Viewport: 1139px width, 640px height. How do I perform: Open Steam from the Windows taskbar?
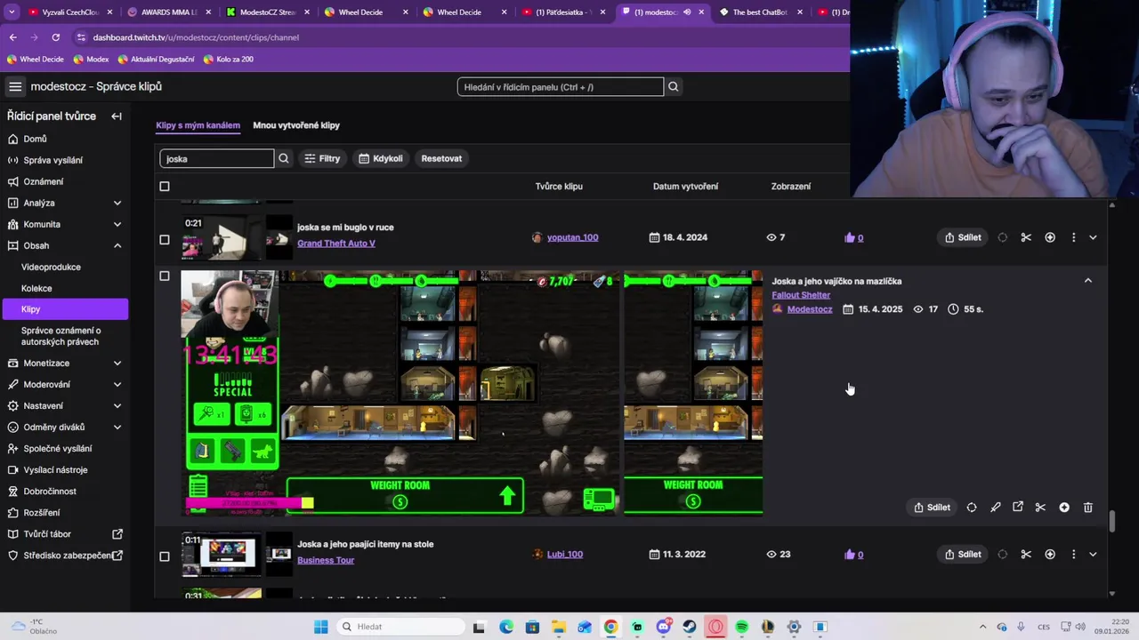690,627
